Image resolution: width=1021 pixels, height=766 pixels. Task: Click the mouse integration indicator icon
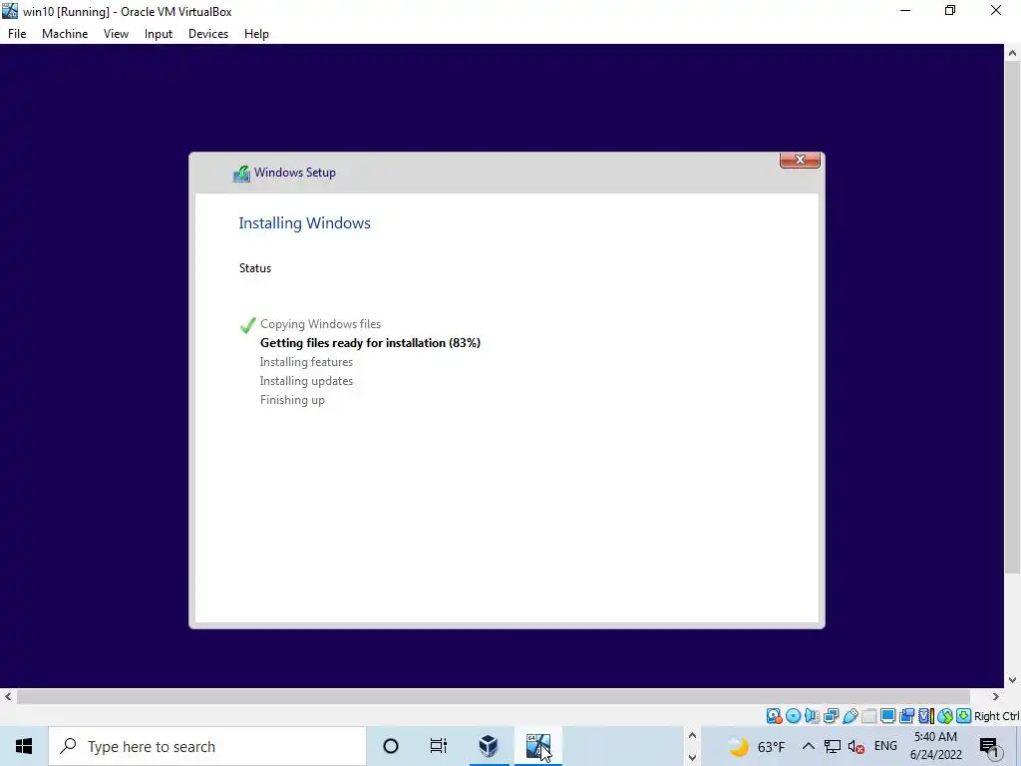pos(945,716)
